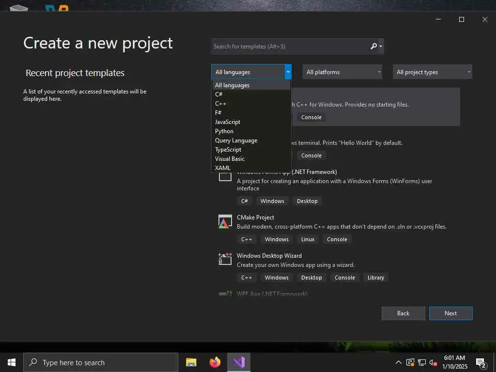496x372 pixels.
Task: Open search options arrow beside magnifier
Action: (x=381, y=46)
